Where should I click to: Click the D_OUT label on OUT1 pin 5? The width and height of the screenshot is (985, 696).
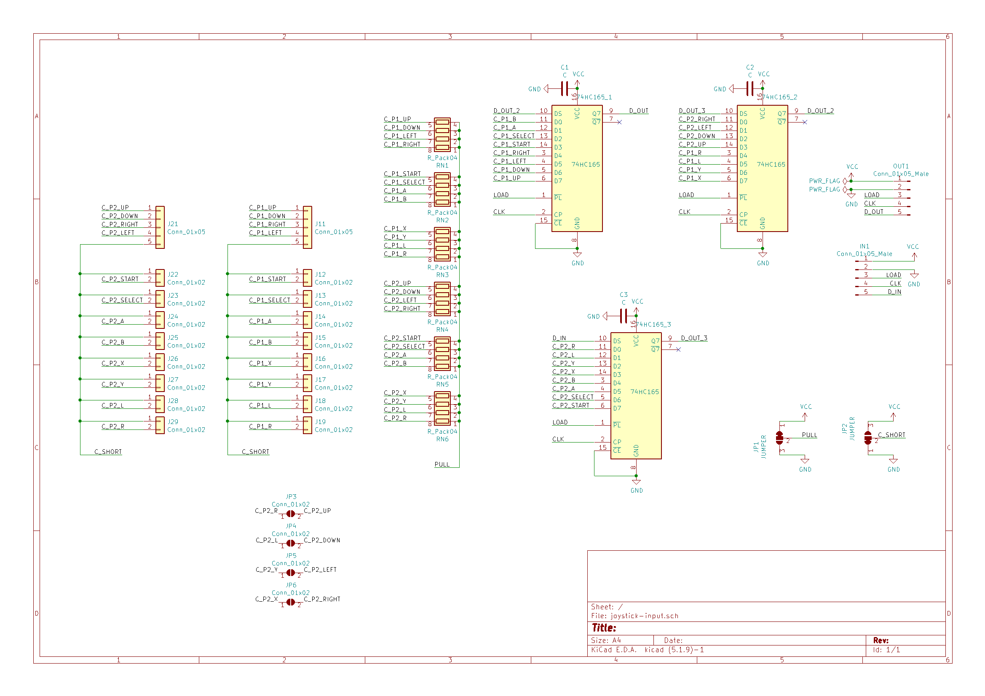[874, 212]
